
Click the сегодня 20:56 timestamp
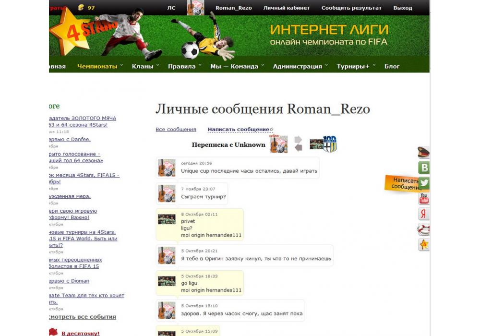coord(196,163)
